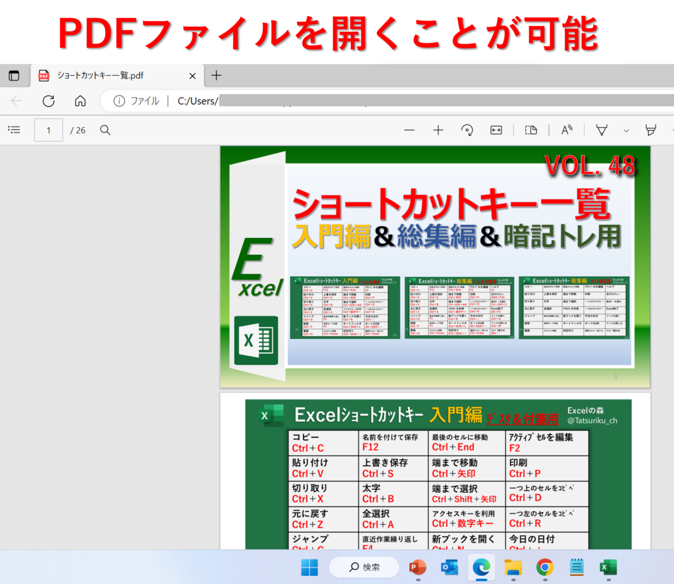Launch PowerPoint from the taskbar
The image size is (674, 584).
click(x=417, y=567)
